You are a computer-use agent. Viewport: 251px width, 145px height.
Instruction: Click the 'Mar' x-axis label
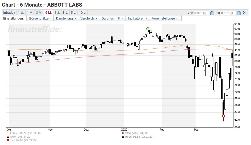coord(196,130)
